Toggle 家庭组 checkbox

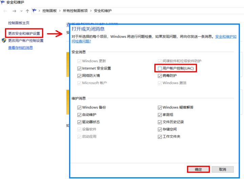pos(160,115)
